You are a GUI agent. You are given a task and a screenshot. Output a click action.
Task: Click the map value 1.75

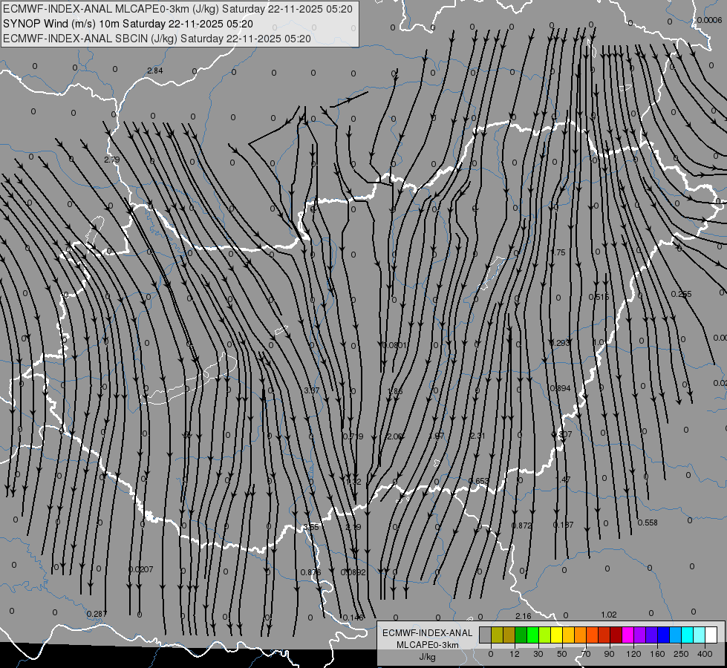click(x=558, y=252)
